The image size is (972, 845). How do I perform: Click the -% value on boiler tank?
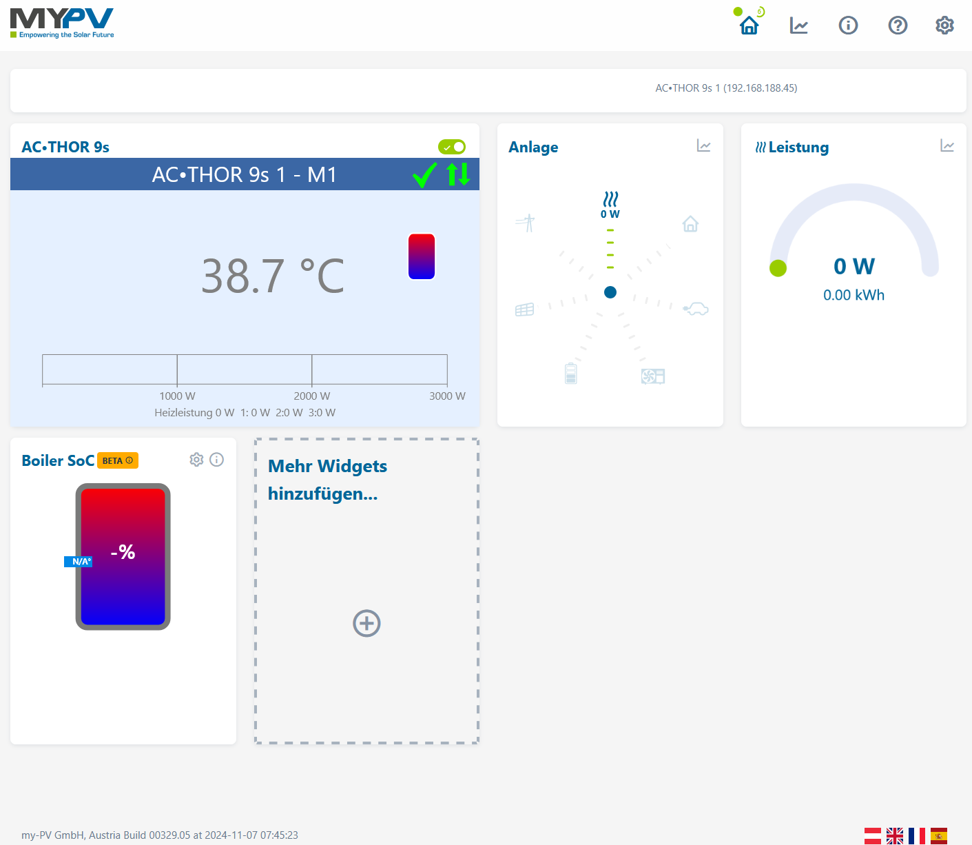[x=123, y=551]
